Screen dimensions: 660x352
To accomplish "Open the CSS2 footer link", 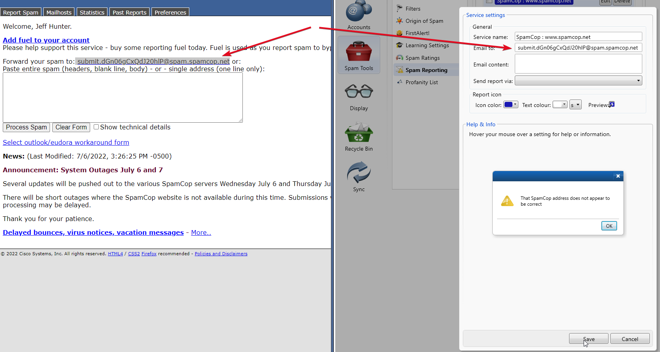I will tap(134, 254).
